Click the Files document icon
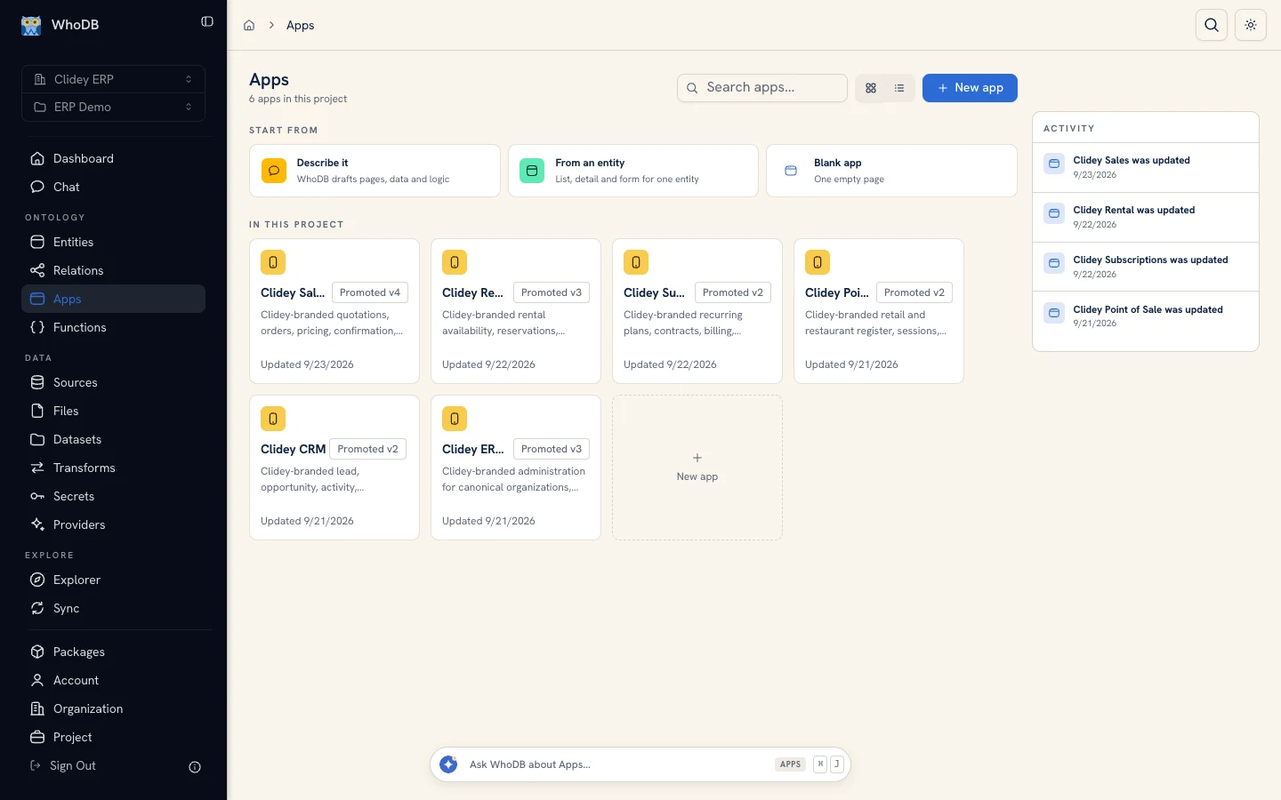 click(x=37, y=411)
